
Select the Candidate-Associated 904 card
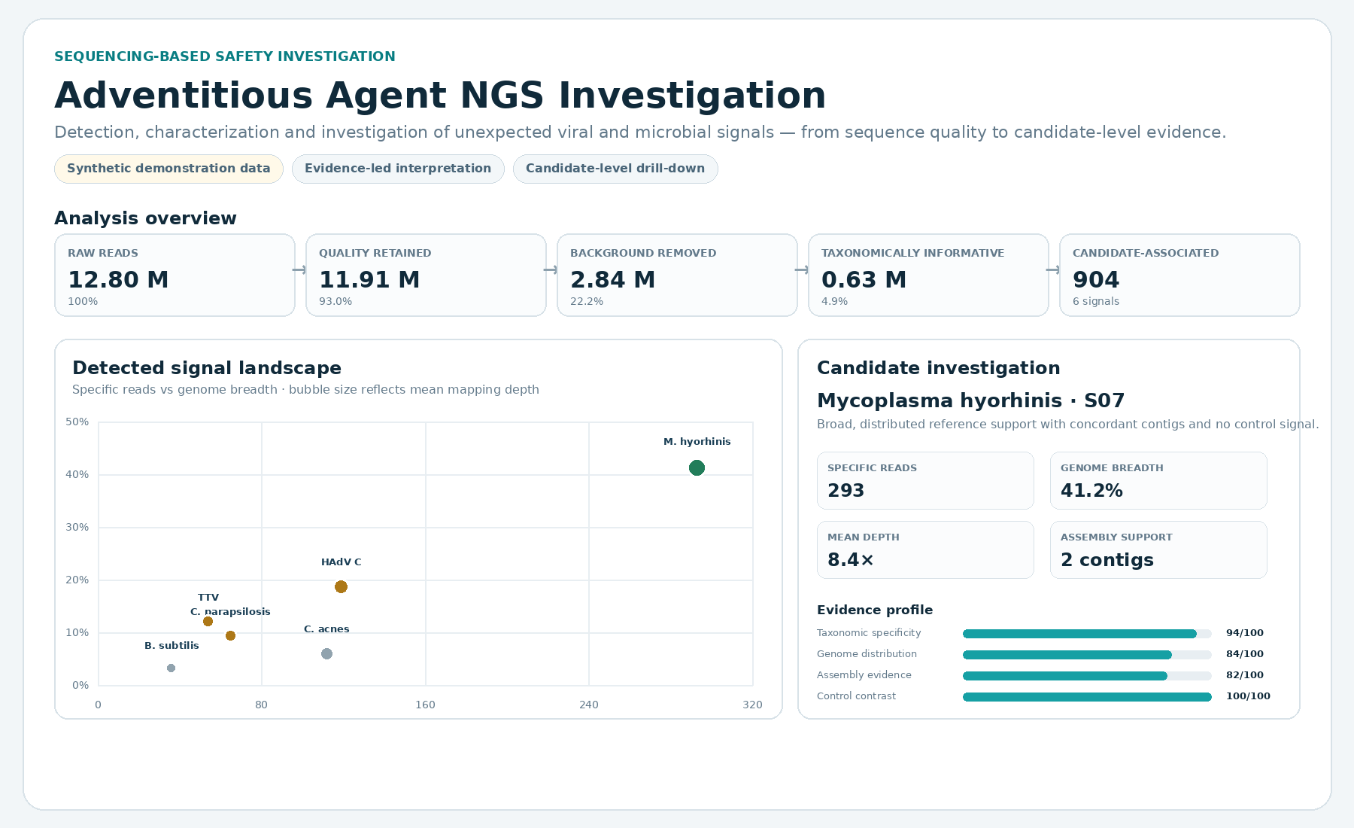[x=1179, y=275]
